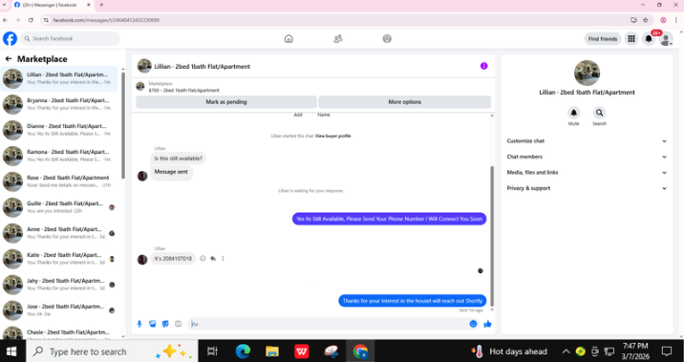Click More options button
This screenshot has height=362, width=684.
(405, 101)
